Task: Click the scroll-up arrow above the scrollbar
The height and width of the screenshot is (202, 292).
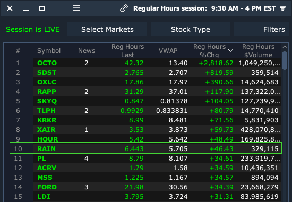Action: pyautogui.click(x=285, y=47)
